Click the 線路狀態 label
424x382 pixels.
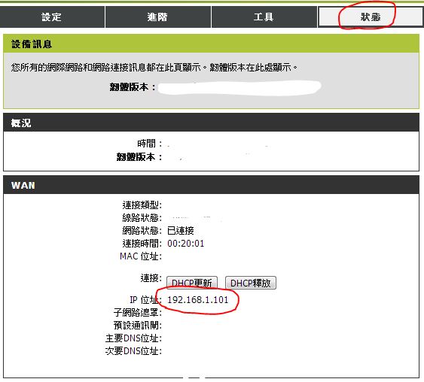[x=142, y=217]
